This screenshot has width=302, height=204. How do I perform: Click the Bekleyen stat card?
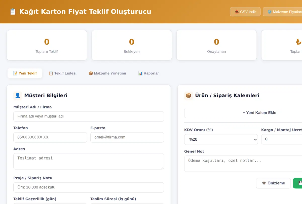point(132,45)
